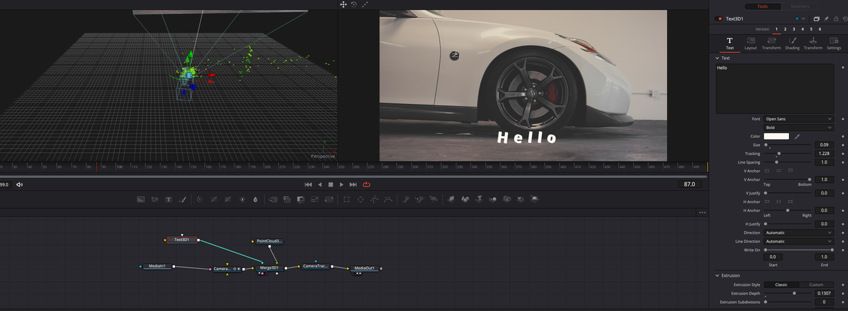Open the node color dropdown beside Text3D1
The height and width of the screenshot is (311, 848).
[804, 19]
